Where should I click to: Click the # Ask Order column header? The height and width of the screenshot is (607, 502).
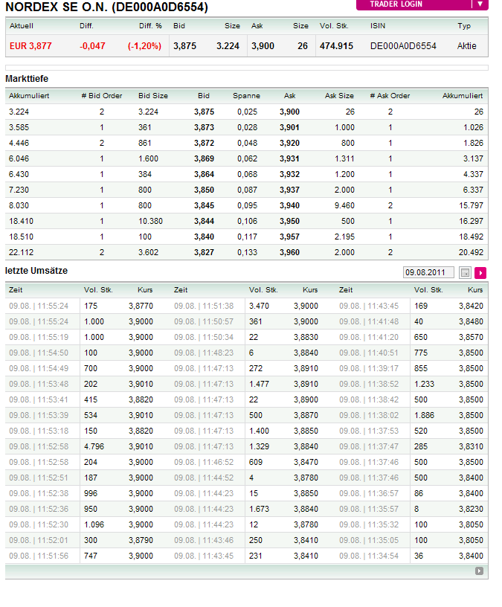coord(390,96)
